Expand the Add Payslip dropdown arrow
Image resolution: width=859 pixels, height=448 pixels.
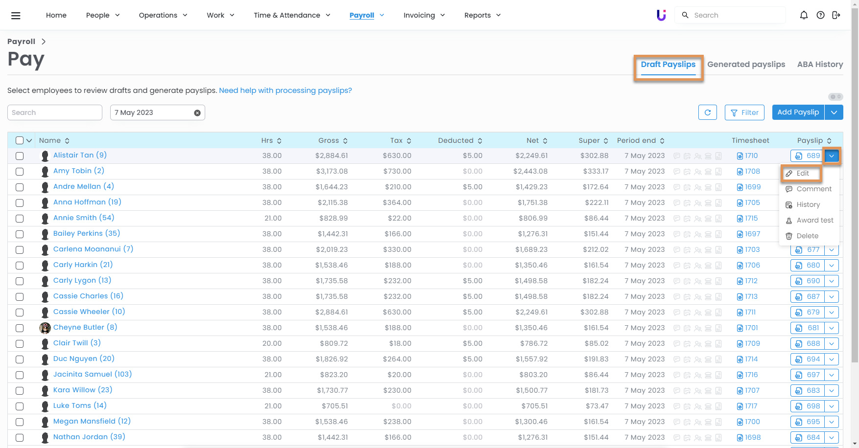(834, 112)
